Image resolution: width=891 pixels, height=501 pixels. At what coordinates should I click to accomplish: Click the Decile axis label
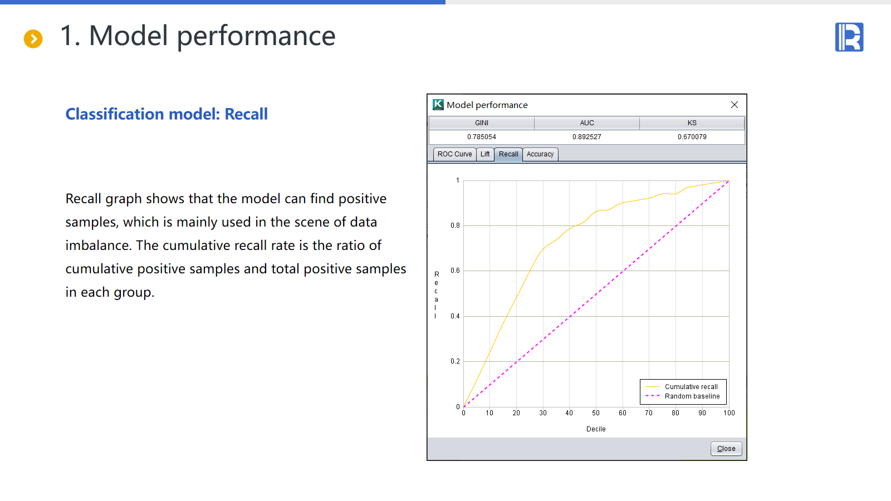(x=596, y=429)
